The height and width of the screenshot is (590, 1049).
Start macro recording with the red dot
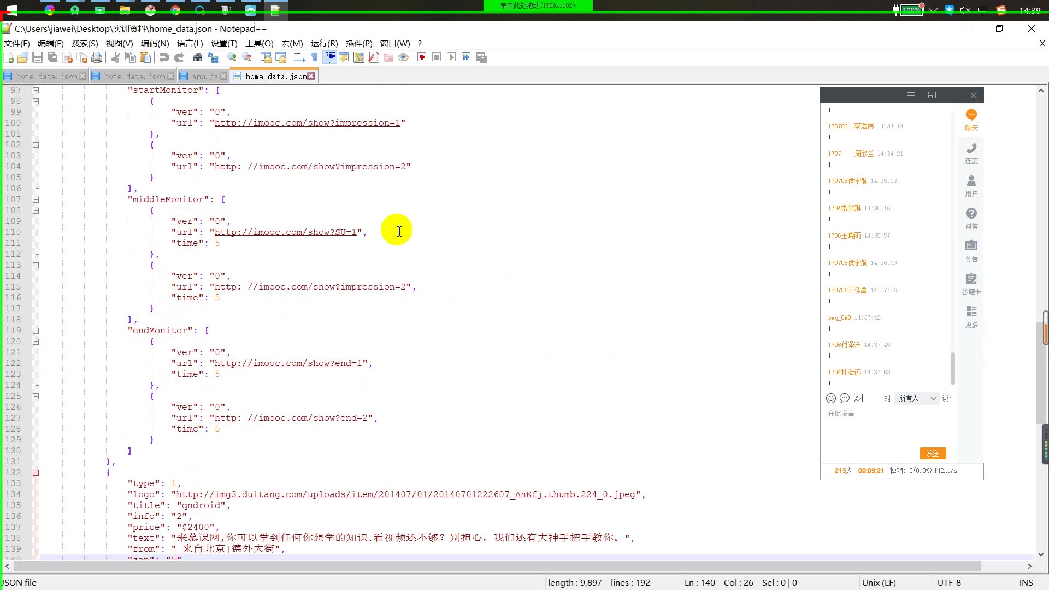pos(422,57)
